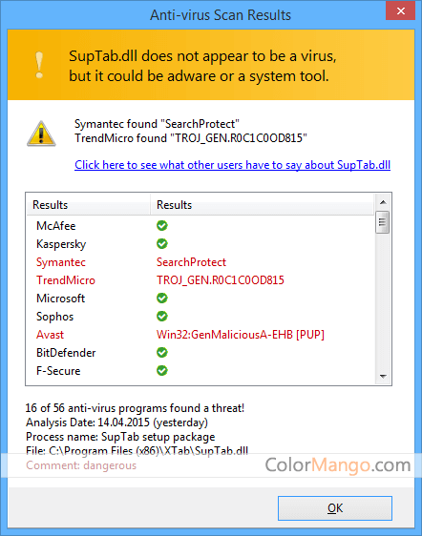Image resolution: width=422 pixels, height=536 pixels.
Task: Click the exclamation mark in orange banner
Action: point(39,65)
